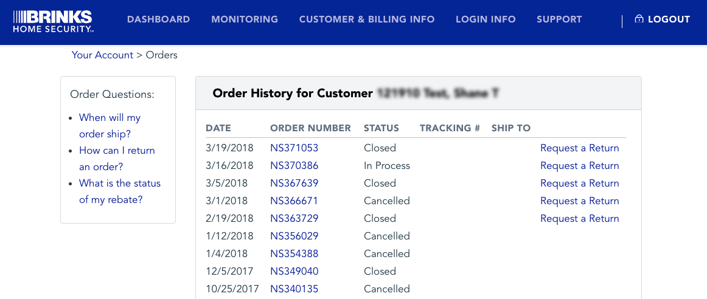Open the Support menu
This screenshot has height=299, width=707.
click(x=559, y=19)
